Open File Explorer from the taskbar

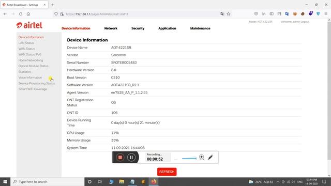tap(122, 181)
